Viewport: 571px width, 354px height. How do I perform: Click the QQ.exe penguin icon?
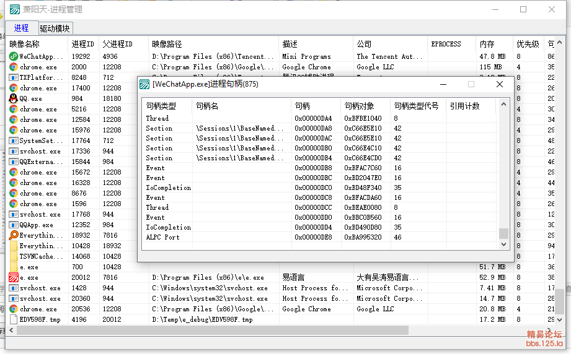coord(13,98)
